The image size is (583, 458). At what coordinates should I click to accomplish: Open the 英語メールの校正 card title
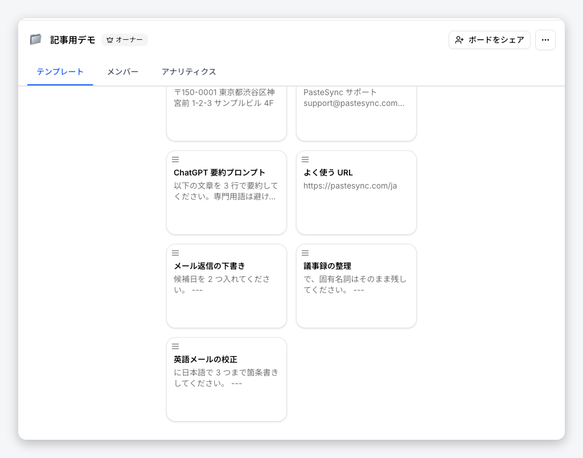[205, 359]
